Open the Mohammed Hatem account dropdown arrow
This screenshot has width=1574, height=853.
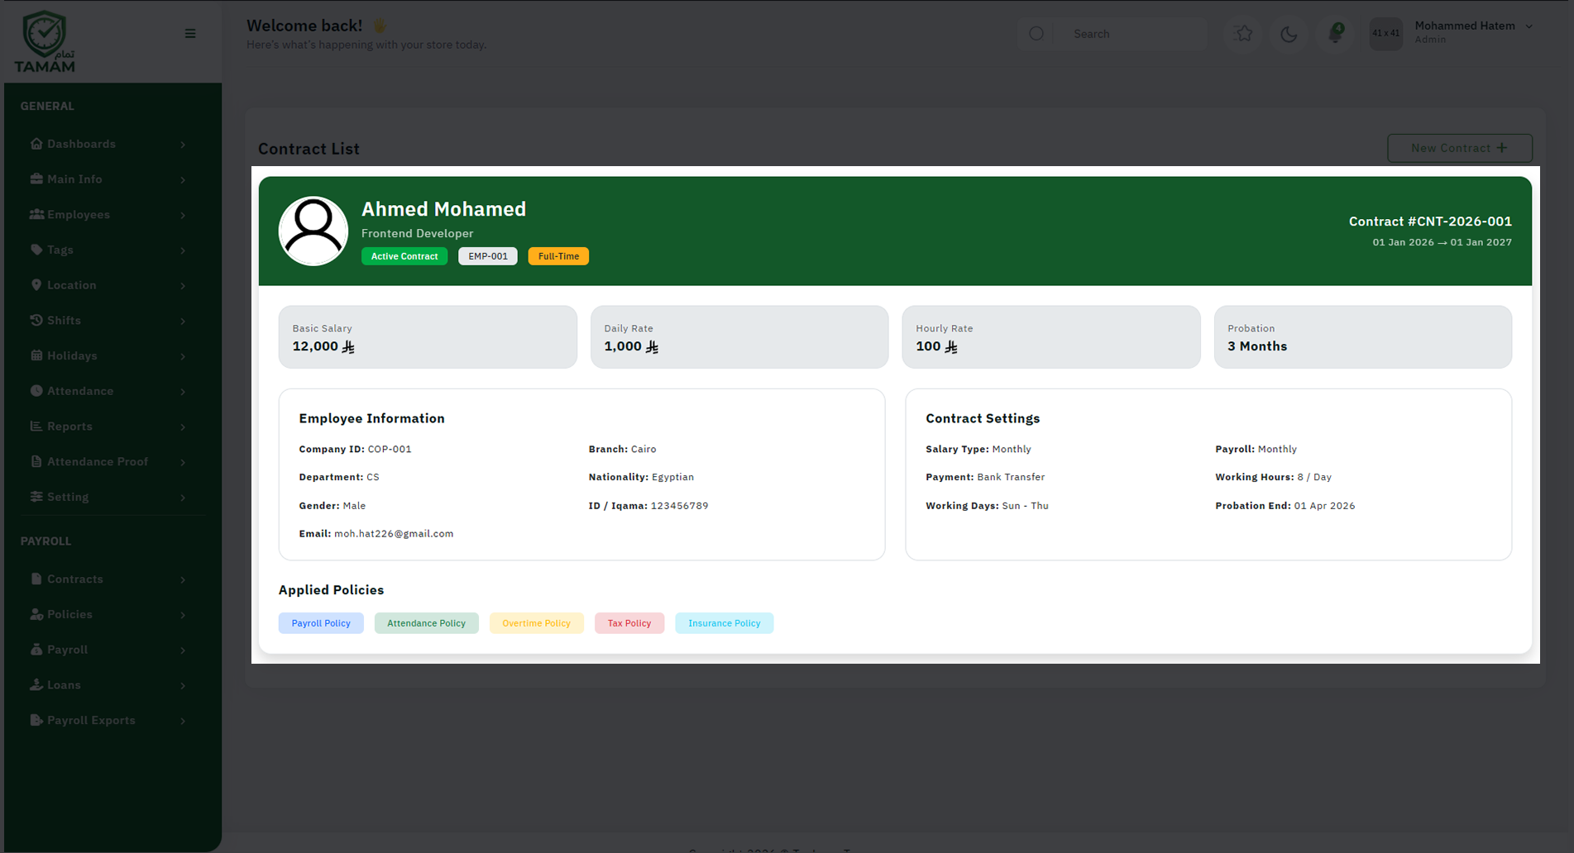point(1529,26)
